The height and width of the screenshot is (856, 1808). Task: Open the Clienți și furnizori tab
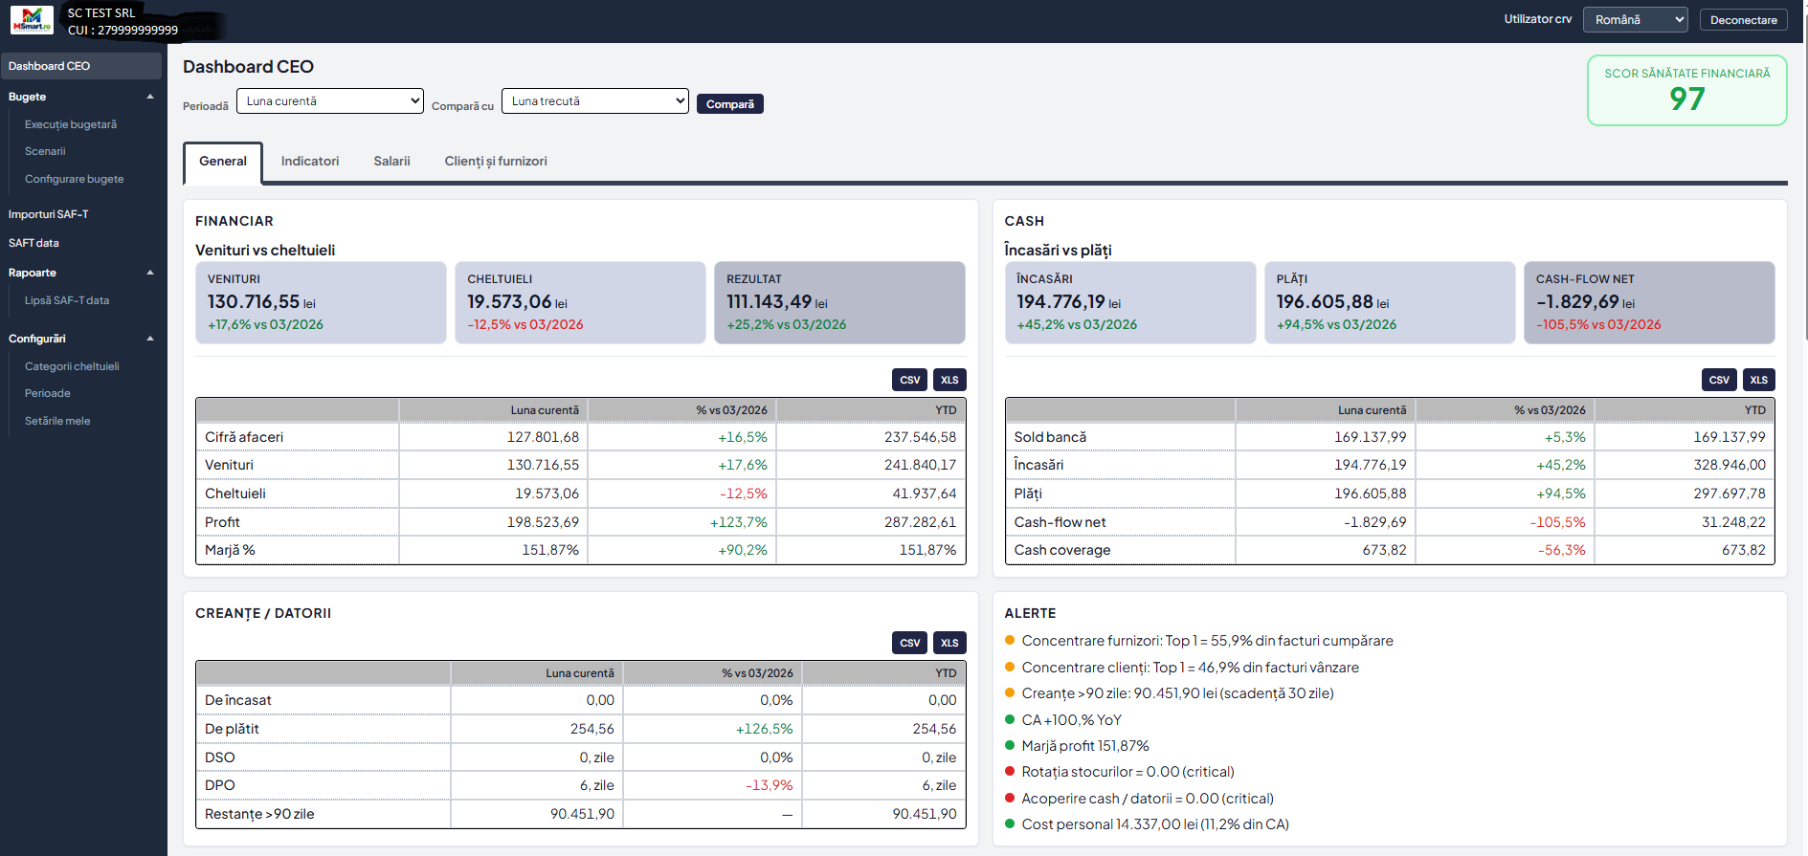(496, 162)
